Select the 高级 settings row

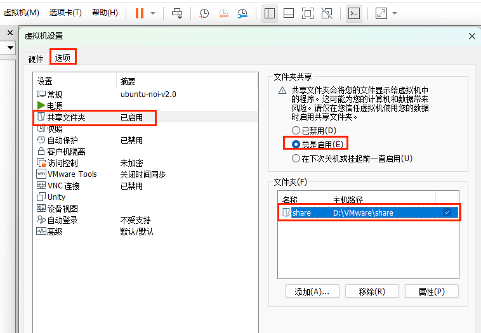[145, 232]
